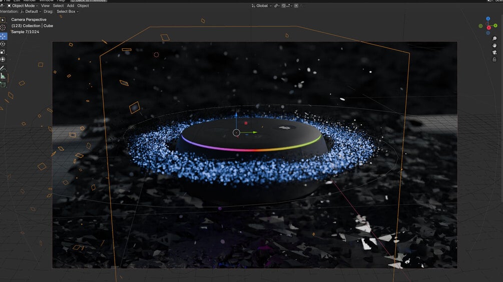Click the negative Z axis bubble on gizmo
Screen dimensions: 503x282
[x=488, y=32]
